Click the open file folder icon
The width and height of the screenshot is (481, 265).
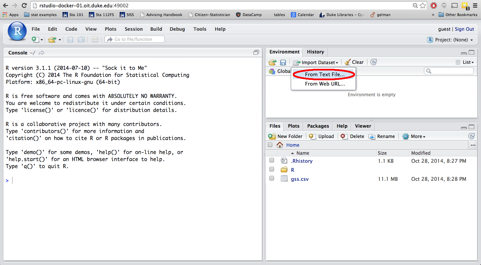[52, 39]
